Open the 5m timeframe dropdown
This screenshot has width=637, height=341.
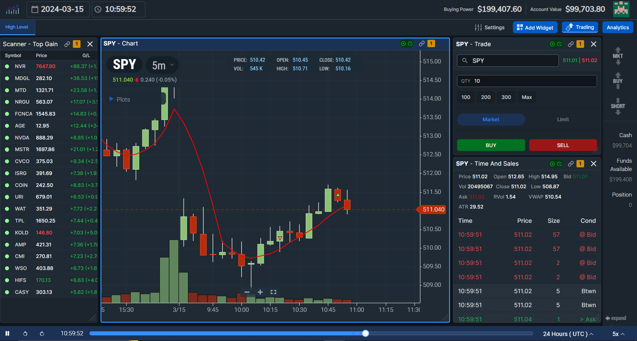point(162,65)
